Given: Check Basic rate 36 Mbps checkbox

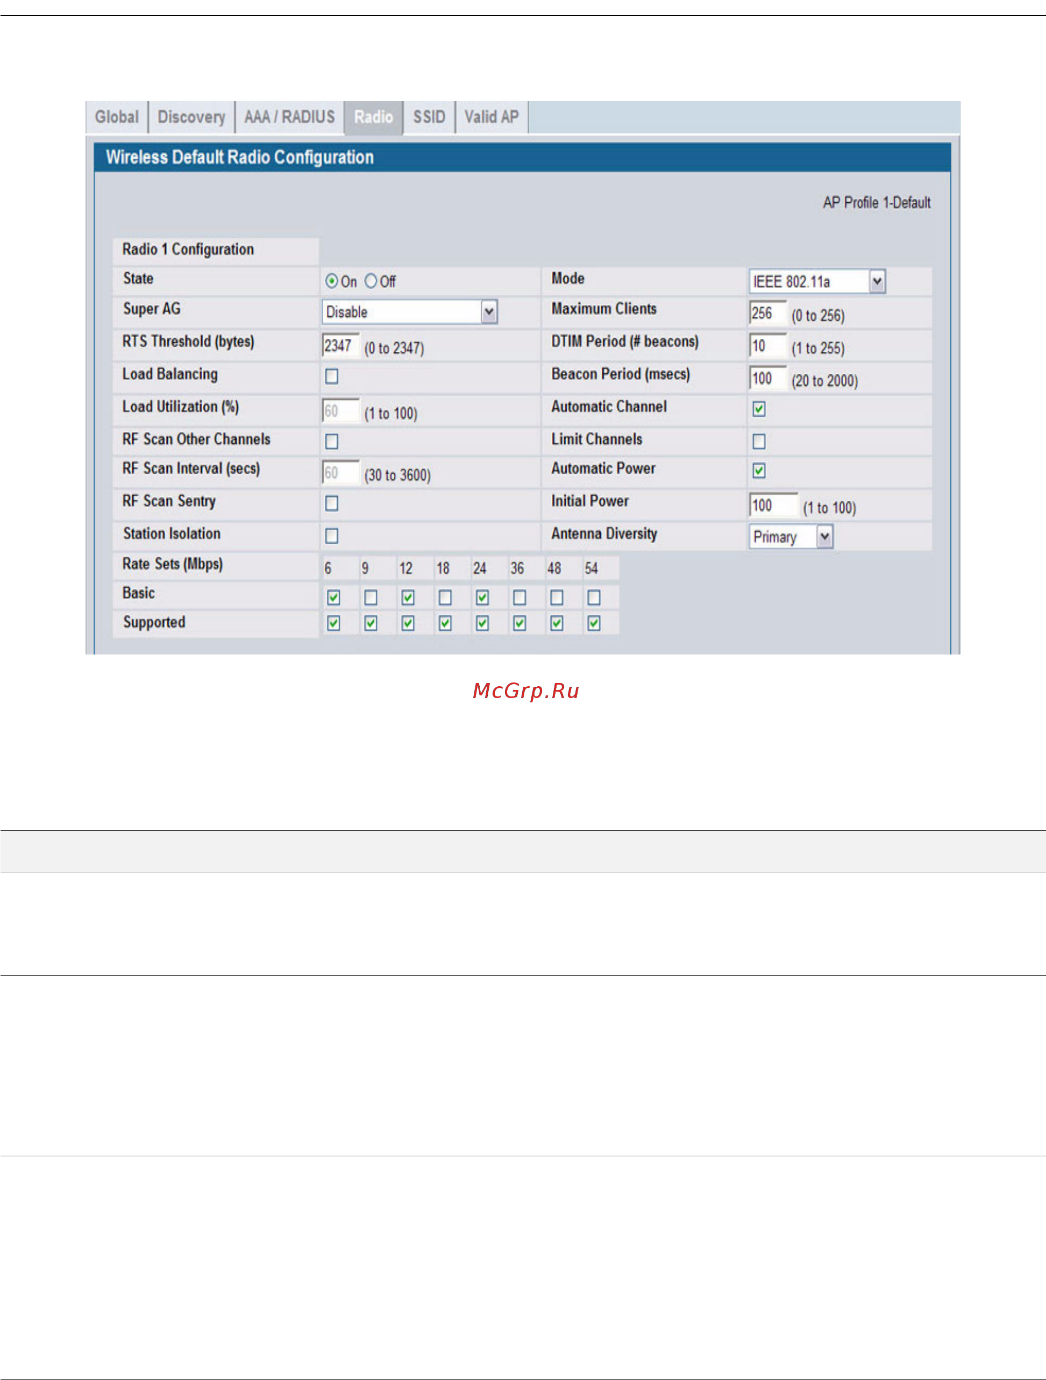Looking at the screenshot, I should [520, 597].
